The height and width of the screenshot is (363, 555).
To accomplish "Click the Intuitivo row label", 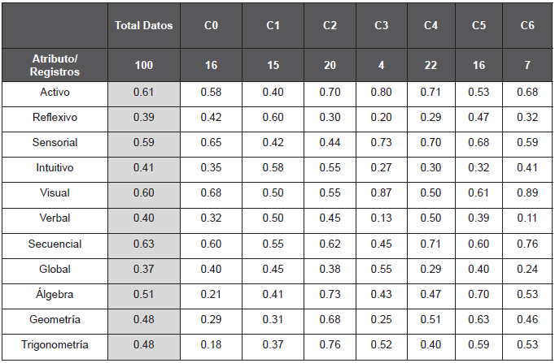I will 55,168.
